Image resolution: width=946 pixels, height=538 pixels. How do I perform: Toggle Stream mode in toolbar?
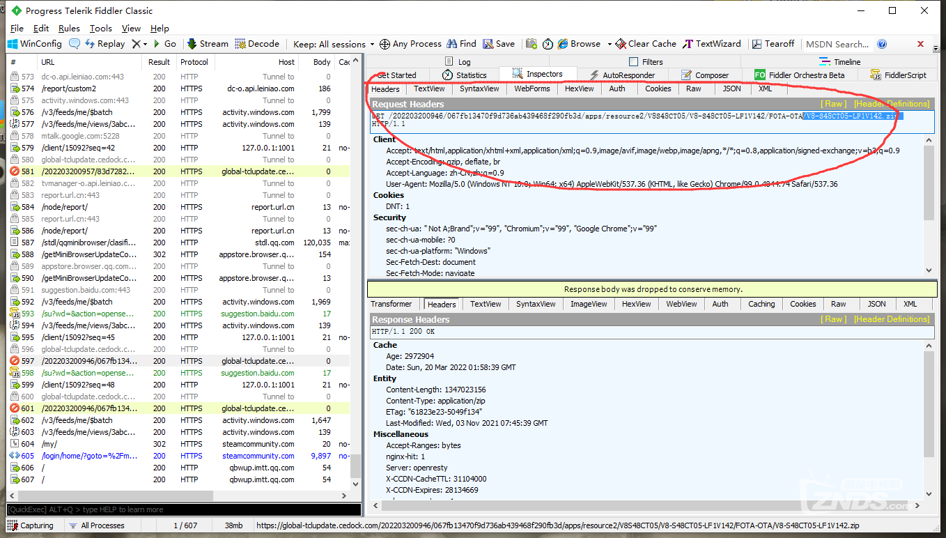click(208, 43)
